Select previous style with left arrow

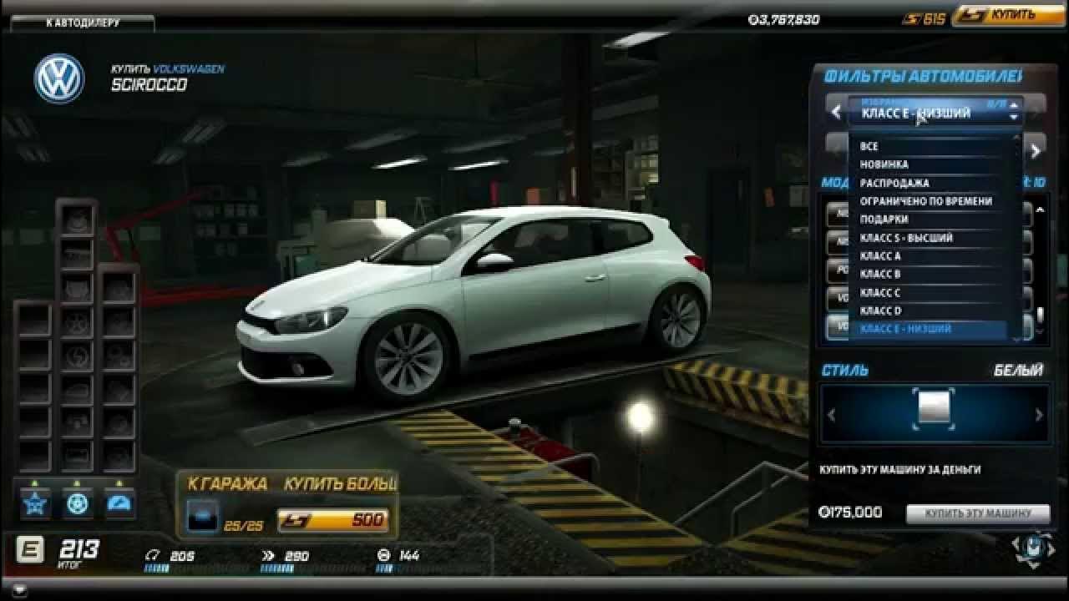tap(830, 415)
